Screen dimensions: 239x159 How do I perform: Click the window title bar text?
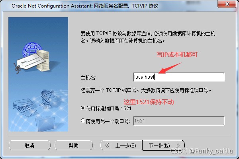tap(85, 6)
